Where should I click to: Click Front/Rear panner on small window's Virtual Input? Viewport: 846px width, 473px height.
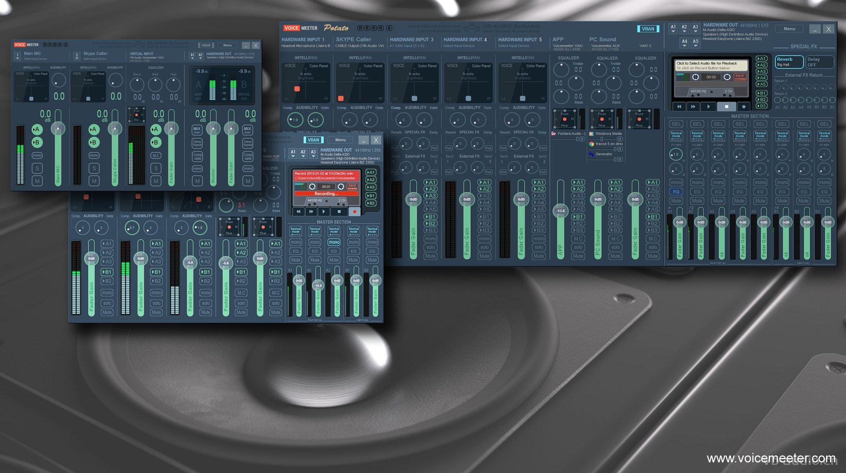point(136,115)
